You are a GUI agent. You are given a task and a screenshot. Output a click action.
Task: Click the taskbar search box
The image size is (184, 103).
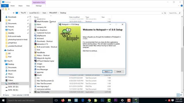(x=29, y=100)
